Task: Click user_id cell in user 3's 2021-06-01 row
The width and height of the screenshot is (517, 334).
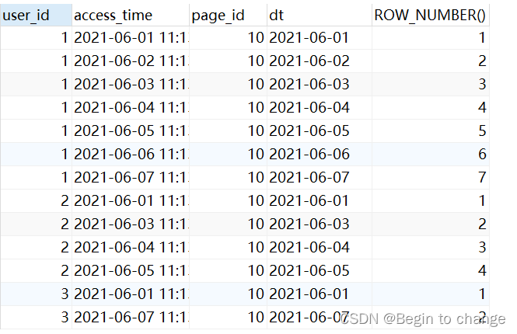Action: 35,294
